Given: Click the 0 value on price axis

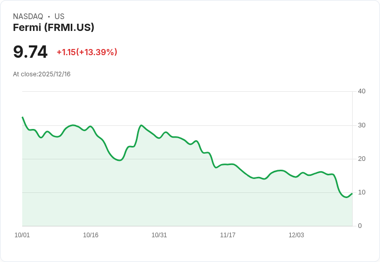Looking at the screenshot, I should point(360,226).
